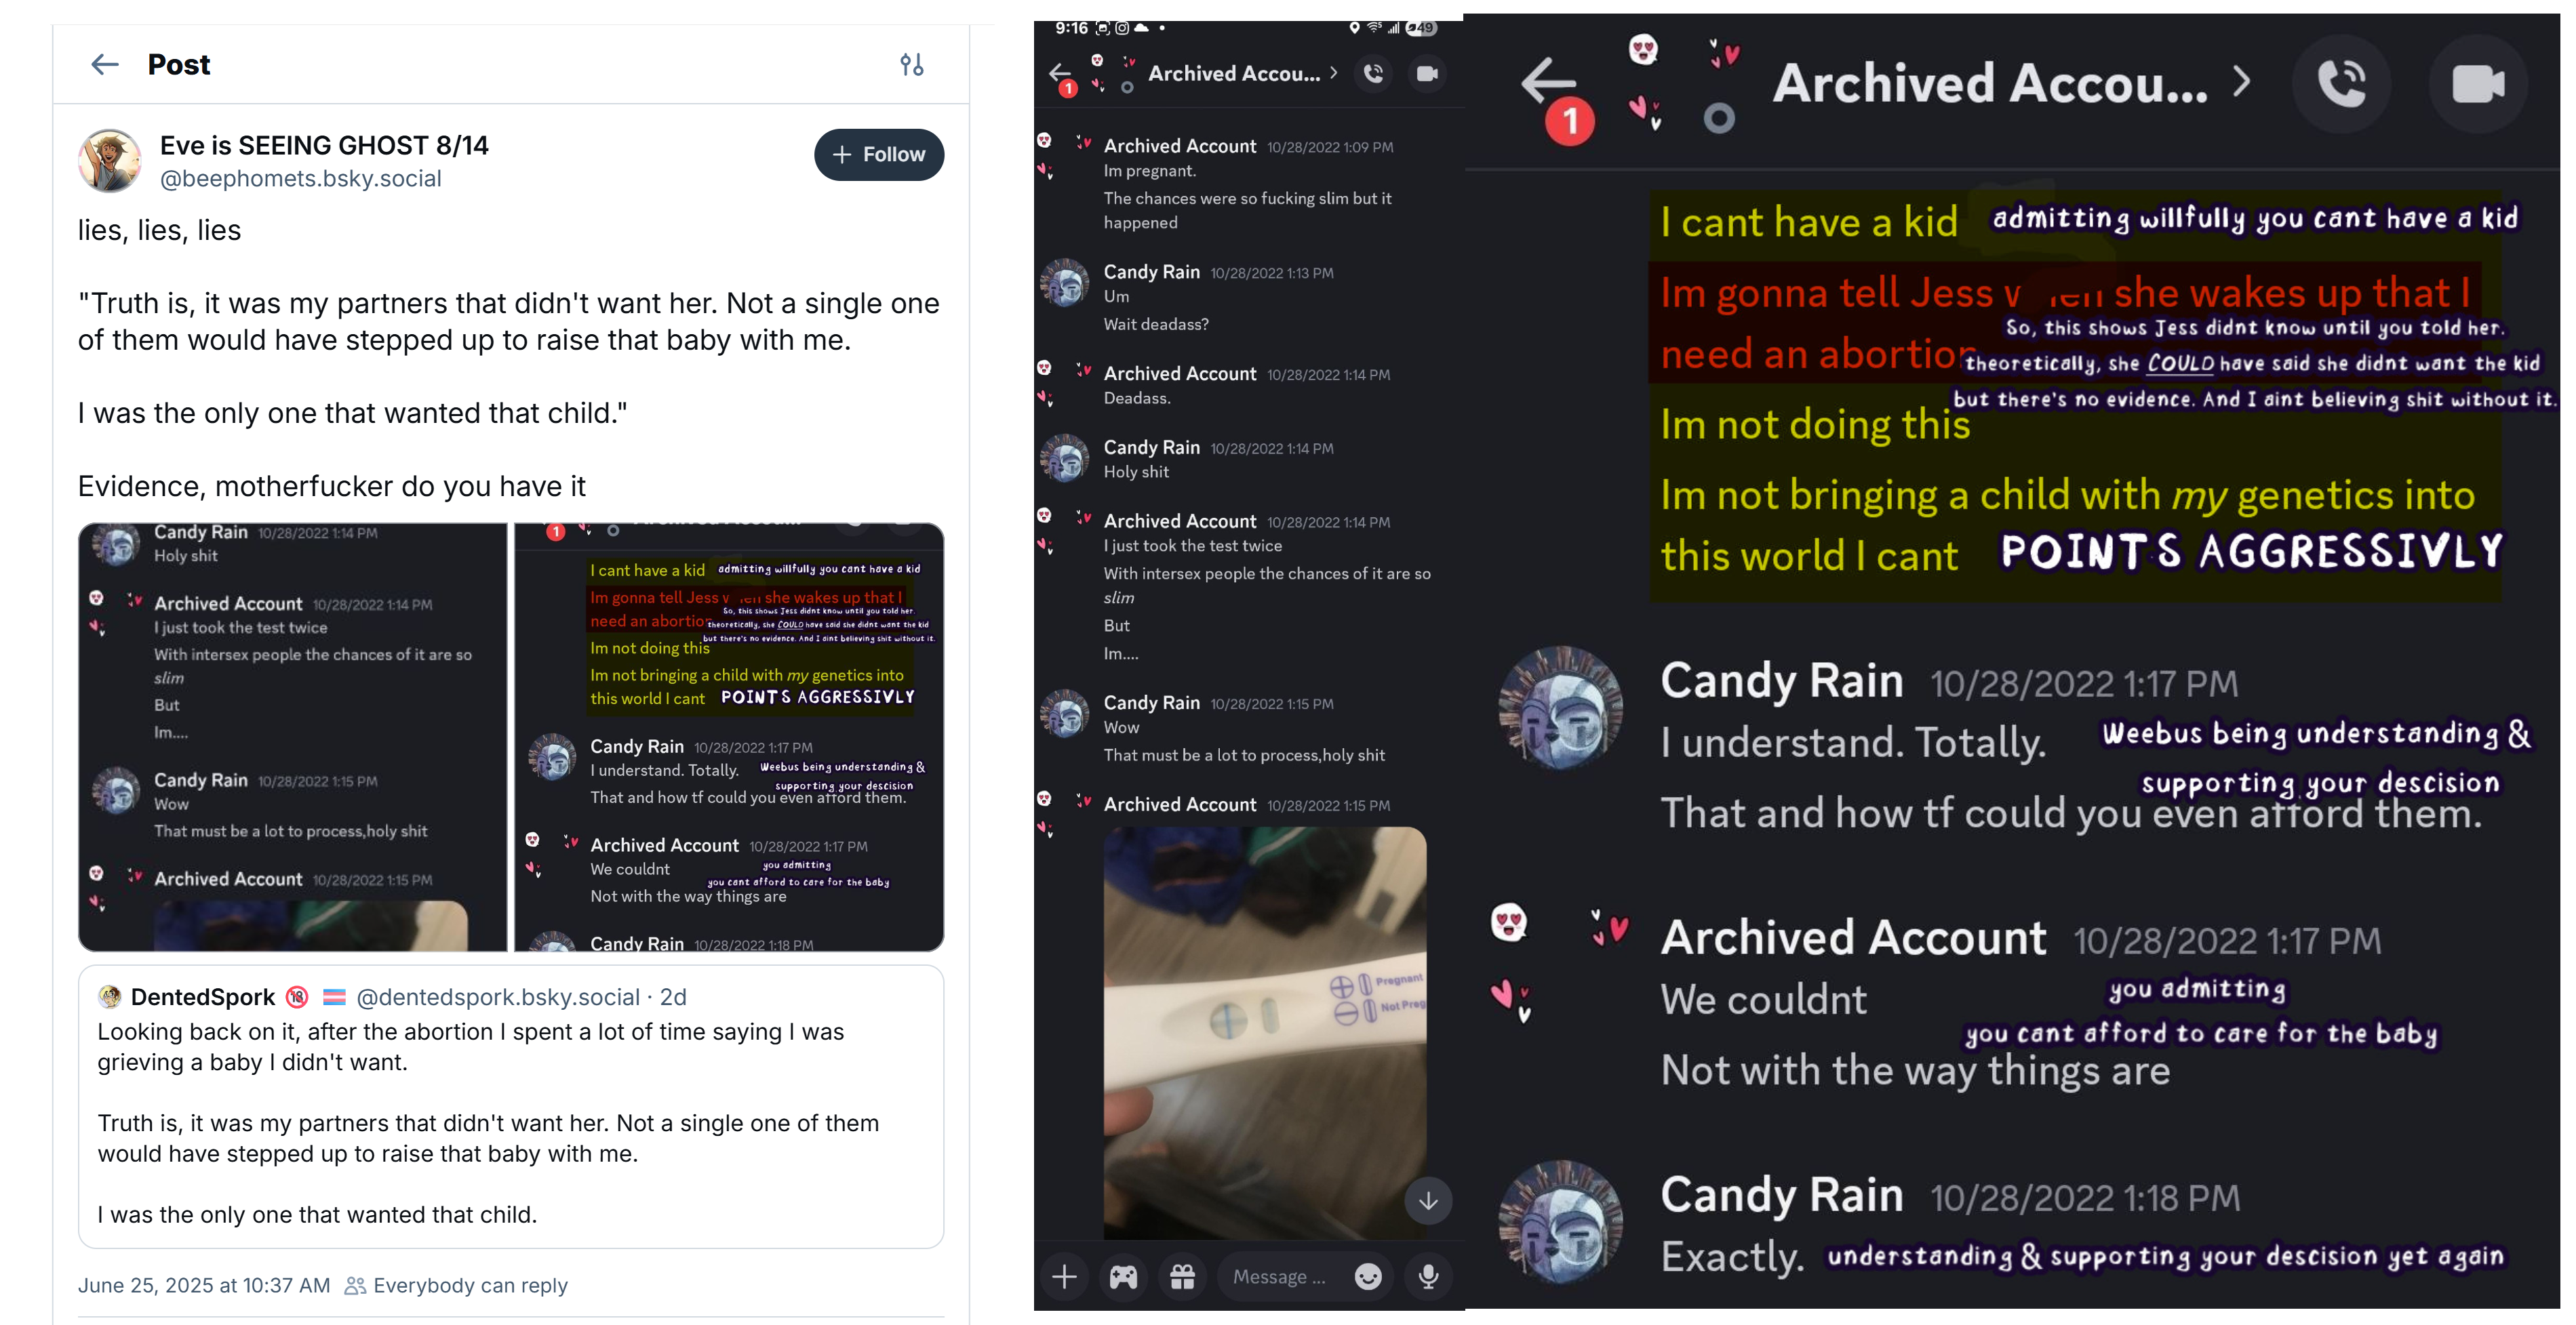The height and width of the screenshot is (1325, 2576).
Task: Open the annotated right screenshot thumbnail
Action: [x=729, y=737]
